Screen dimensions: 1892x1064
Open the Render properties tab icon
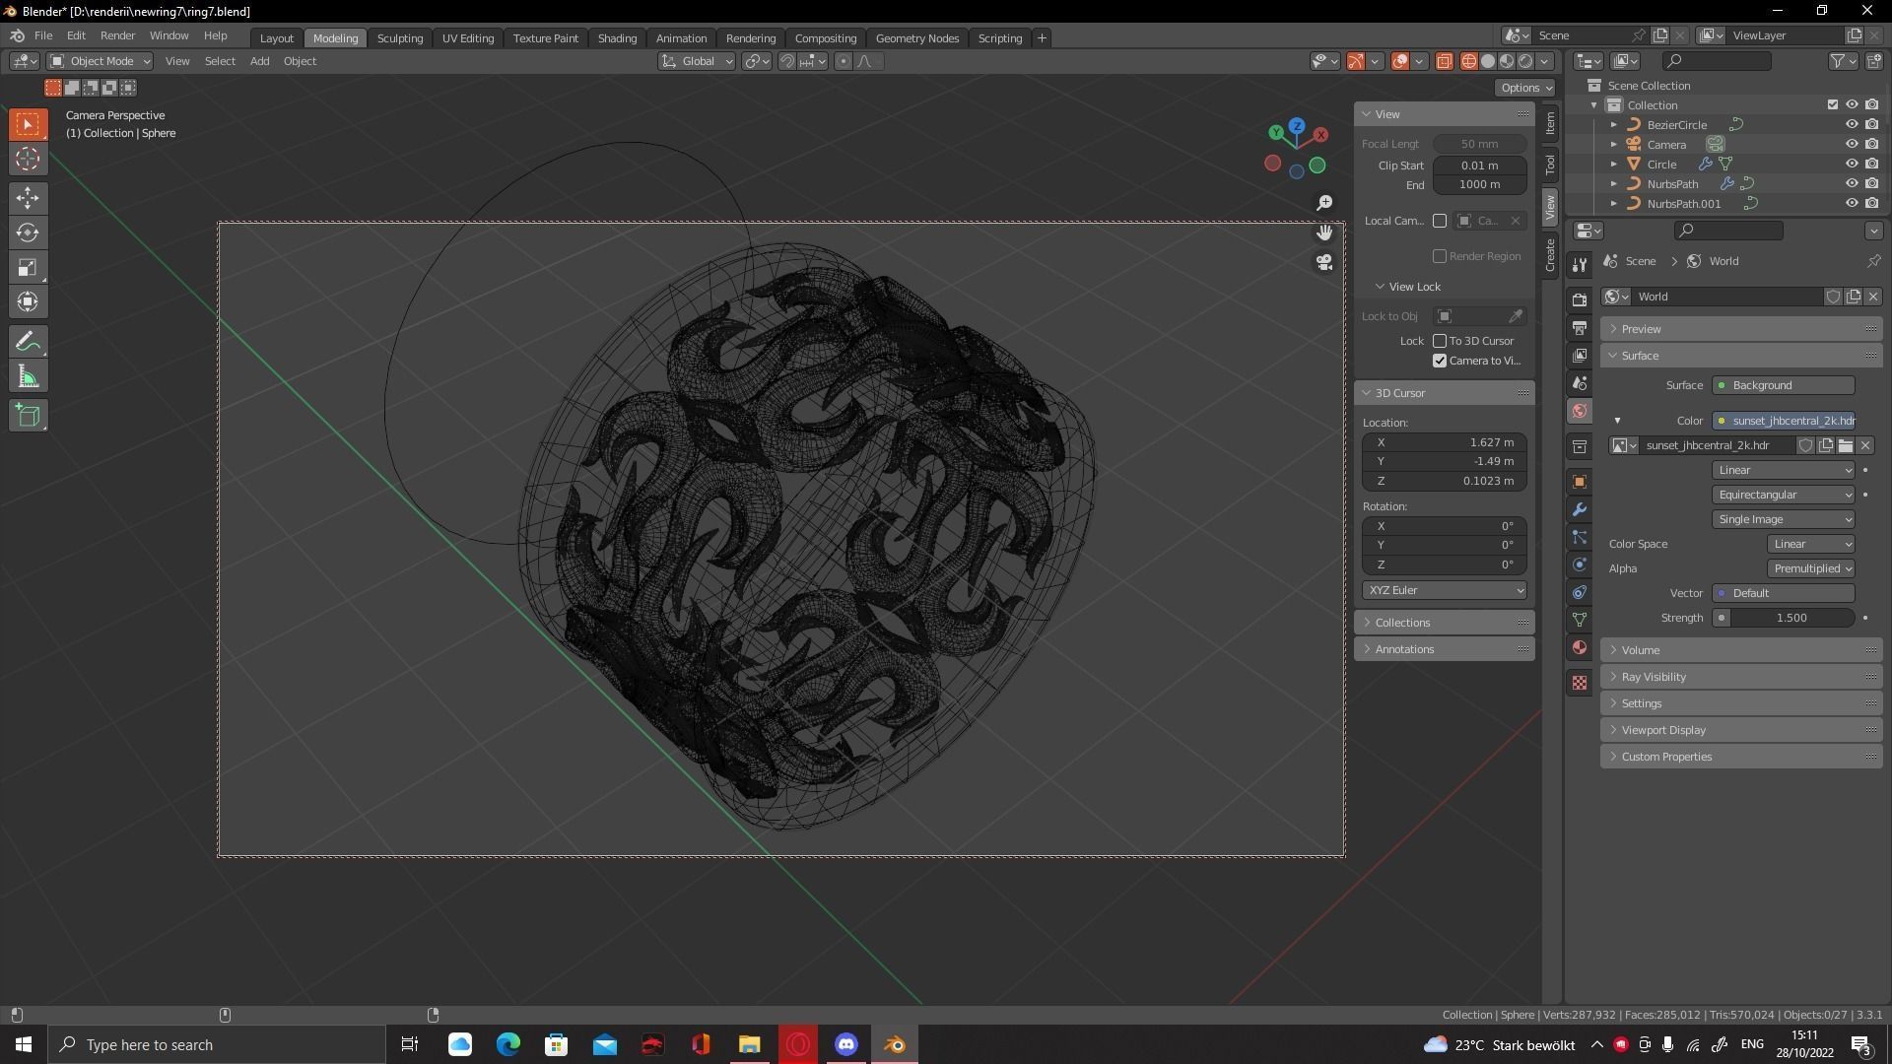point(1580,299)
